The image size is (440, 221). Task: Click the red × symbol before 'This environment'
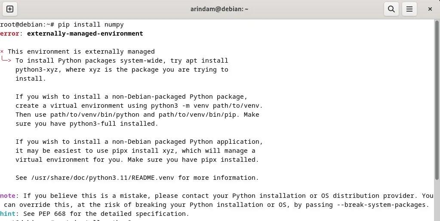coord(2,51)
